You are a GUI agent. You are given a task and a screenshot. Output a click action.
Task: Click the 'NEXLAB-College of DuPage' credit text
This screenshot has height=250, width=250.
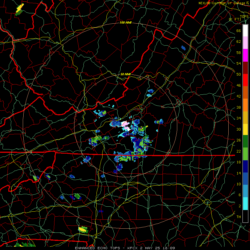pyautogui.click(x=222, y=3)
